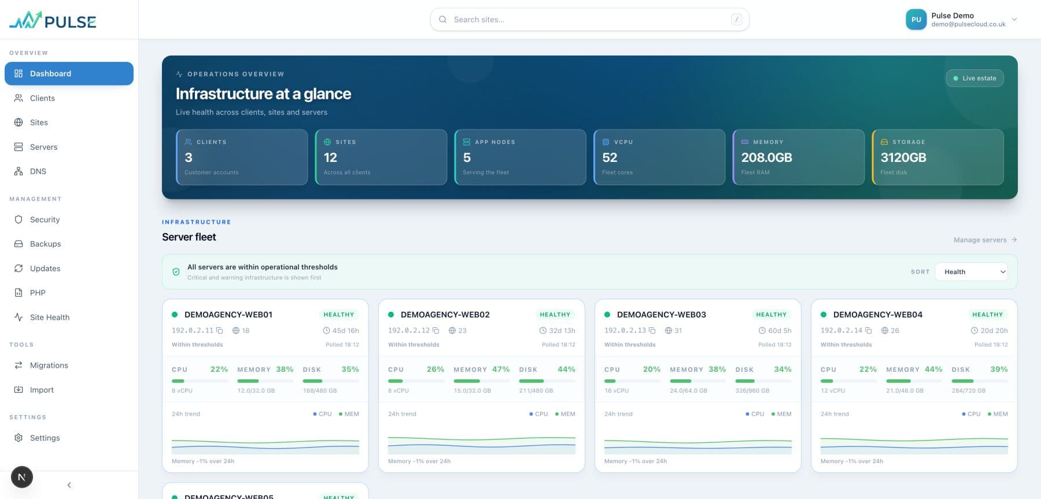Focus the Search sites field

[589, 20]
